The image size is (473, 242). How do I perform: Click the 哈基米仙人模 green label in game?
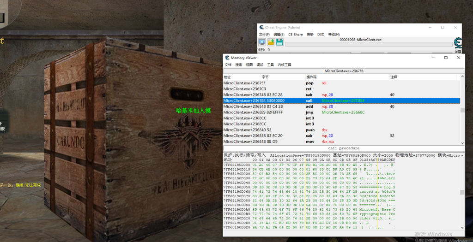coord(193,111)
